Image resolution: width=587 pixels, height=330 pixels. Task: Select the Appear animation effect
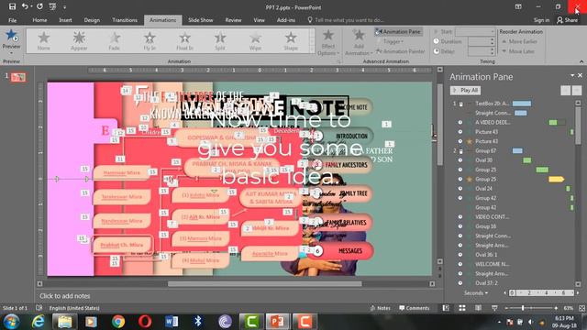coord(79,40)
